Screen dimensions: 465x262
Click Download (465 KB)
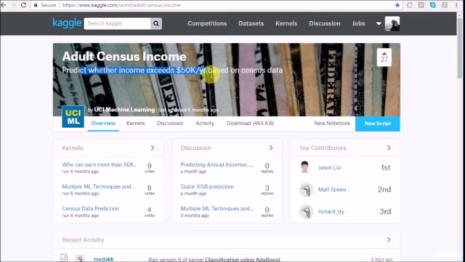click(x=250, y=123)
